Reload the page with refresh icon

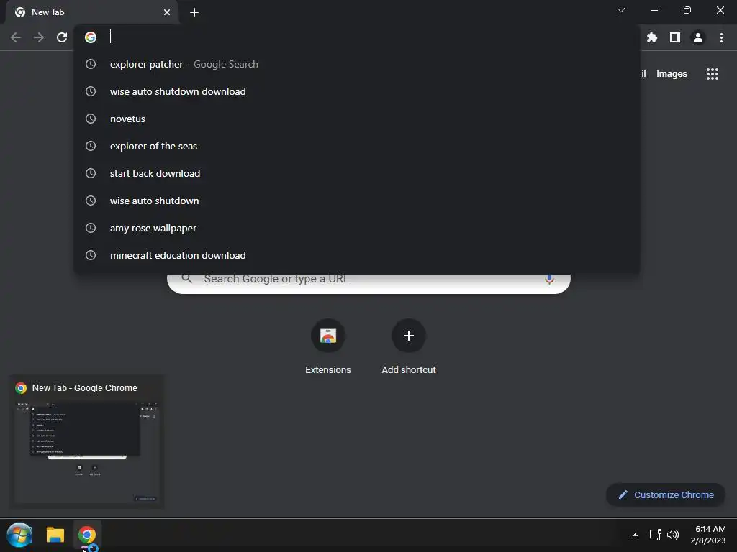coord(62,37)
